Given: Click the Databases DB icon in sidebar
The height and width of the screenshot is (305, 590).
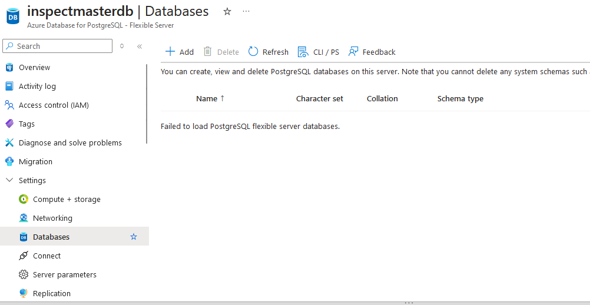Looking at the screenshot, I should tap(24, 237).
